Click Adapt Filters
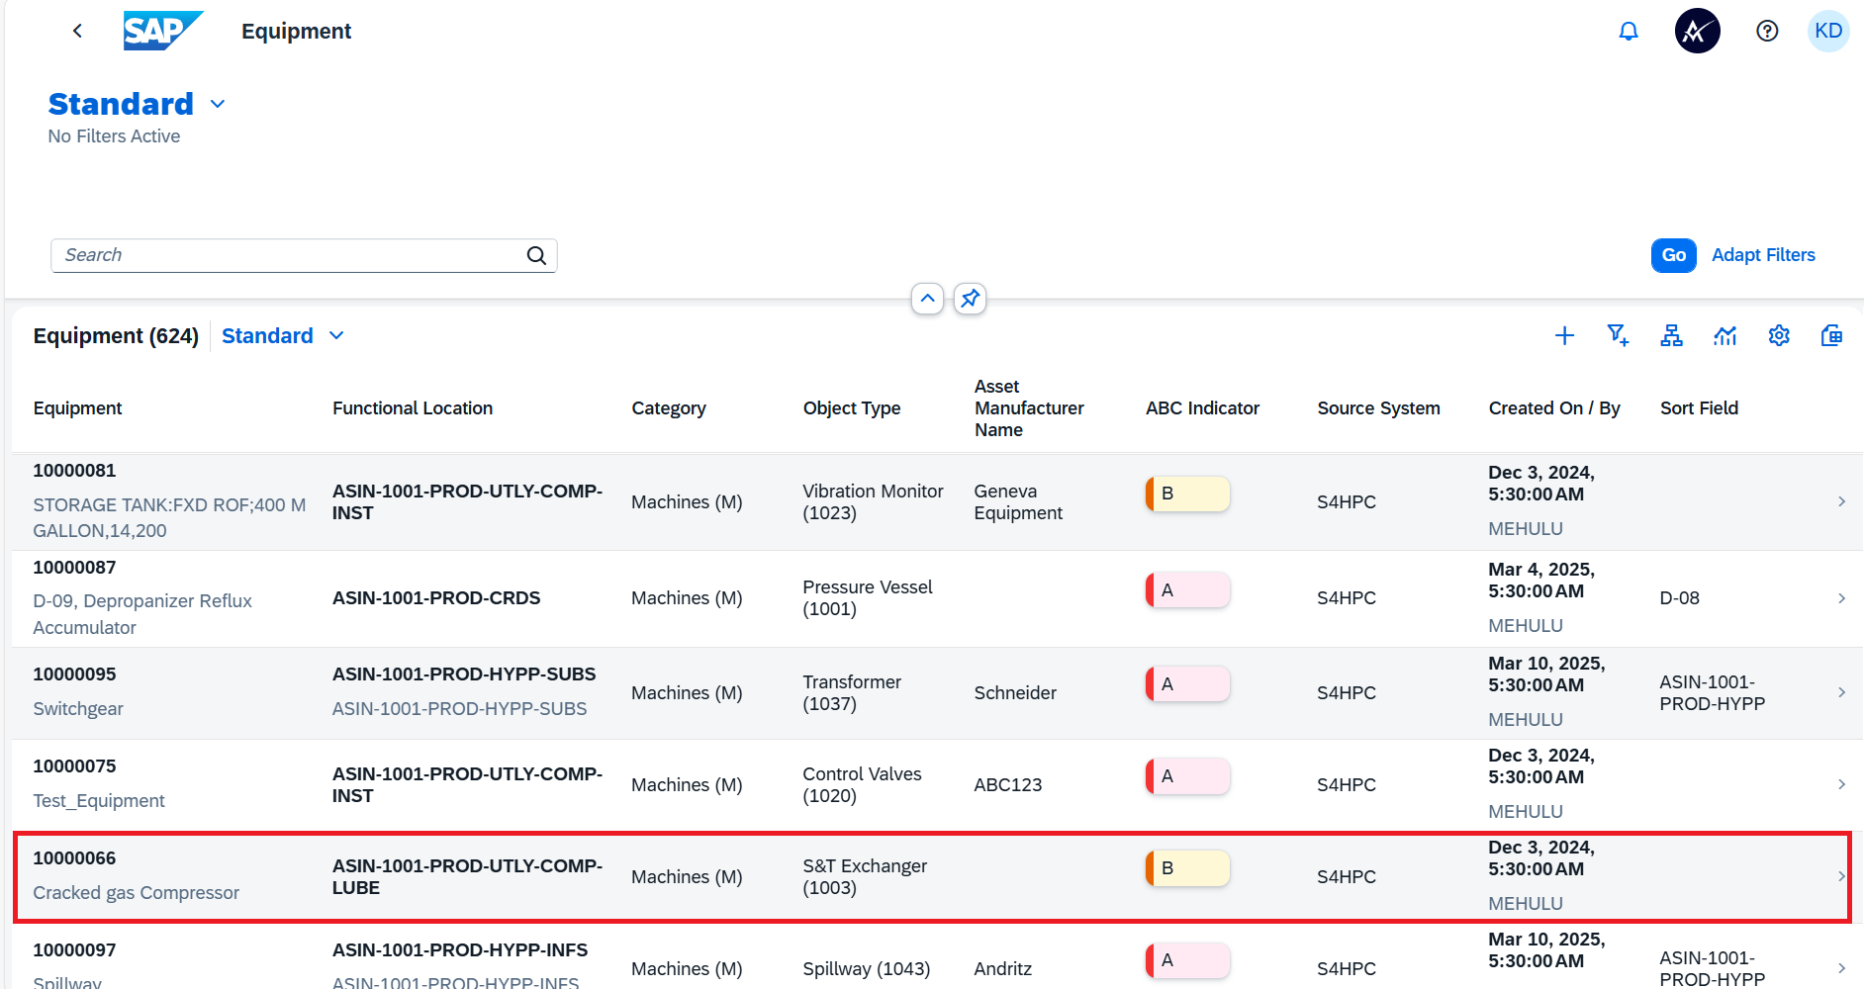This screenshot has width=1864, height=989. (1763, 255)
